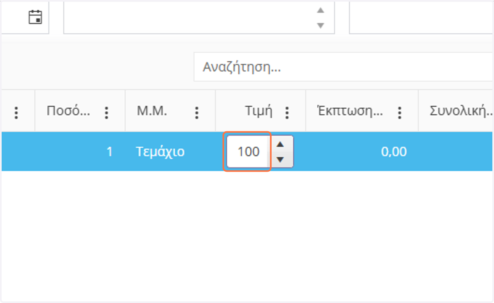Viewport: 494px width, 303px height.
Task: Open the Έκπτωση column options menu
Action: [399, 112]
